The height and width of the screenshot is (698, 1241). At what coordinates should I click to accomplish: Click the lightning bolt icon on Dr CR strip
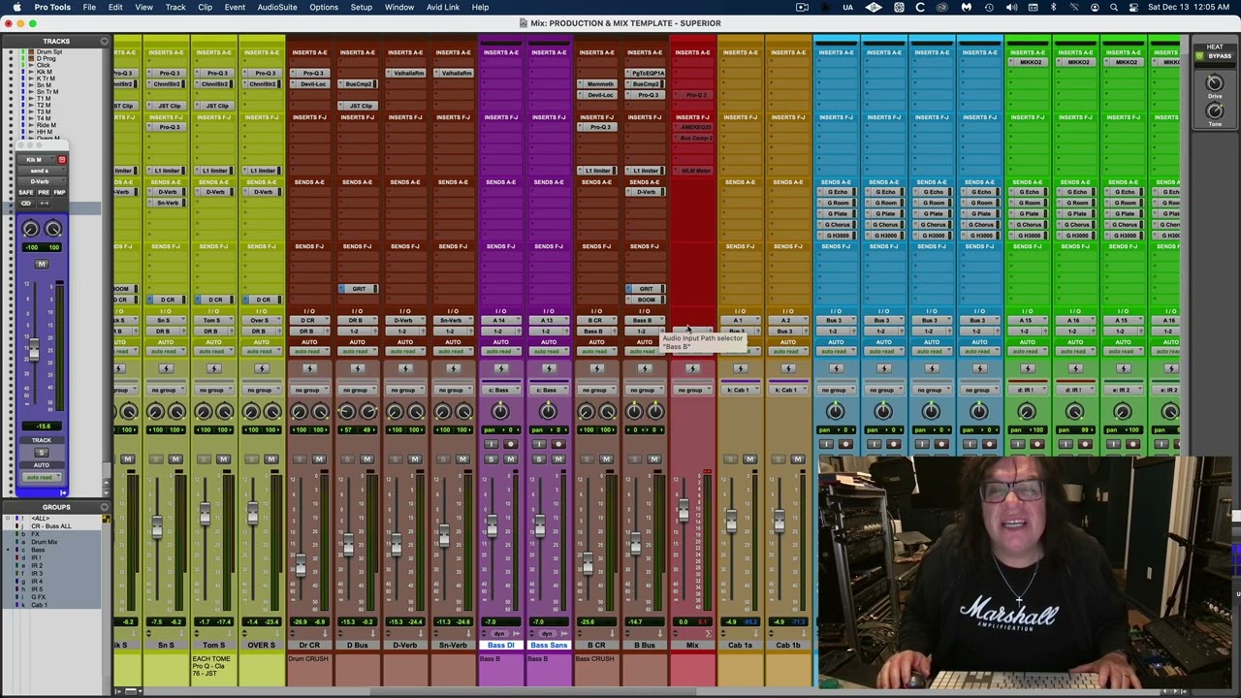click(x=309, y=368)
